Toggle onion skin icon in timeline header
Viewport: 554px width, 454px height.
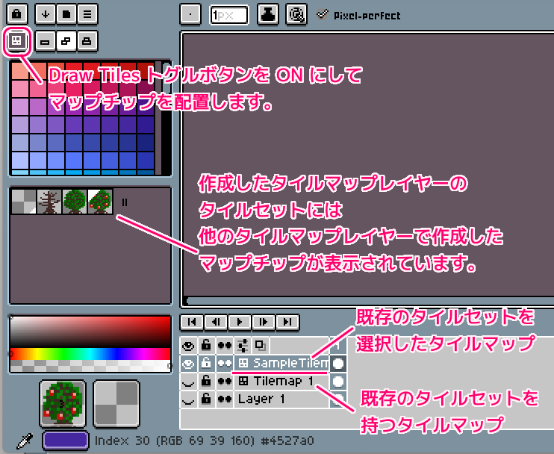click(261, 346)
